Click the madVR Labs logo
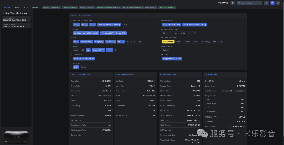The image size is (284, 145). click(x=223, y=3)
